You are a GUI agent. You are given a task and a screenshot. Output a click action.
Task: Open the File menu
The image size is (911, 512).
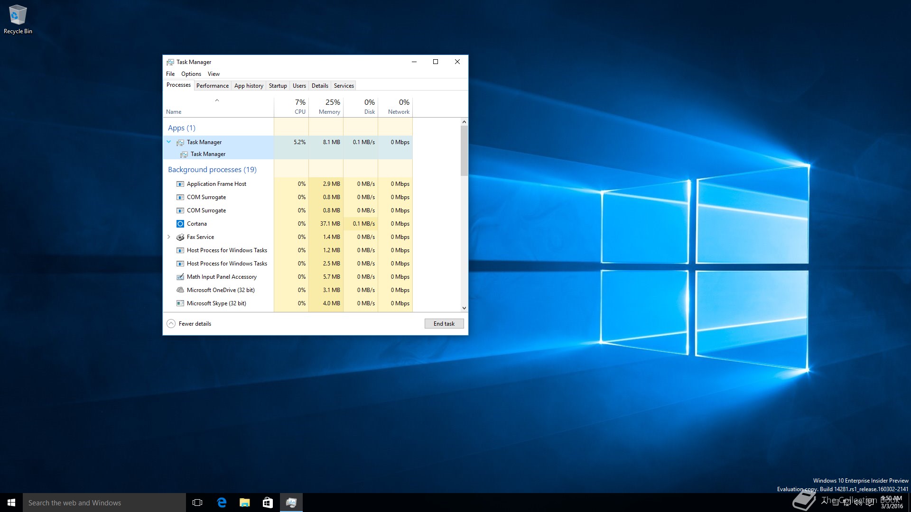click(x=170, y=74)
